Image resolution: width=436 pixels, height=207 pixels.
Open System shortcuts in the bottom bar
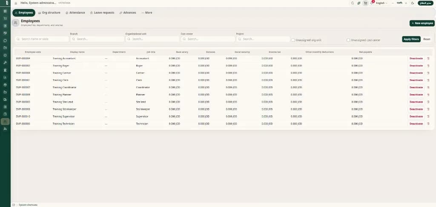[28, 205]
